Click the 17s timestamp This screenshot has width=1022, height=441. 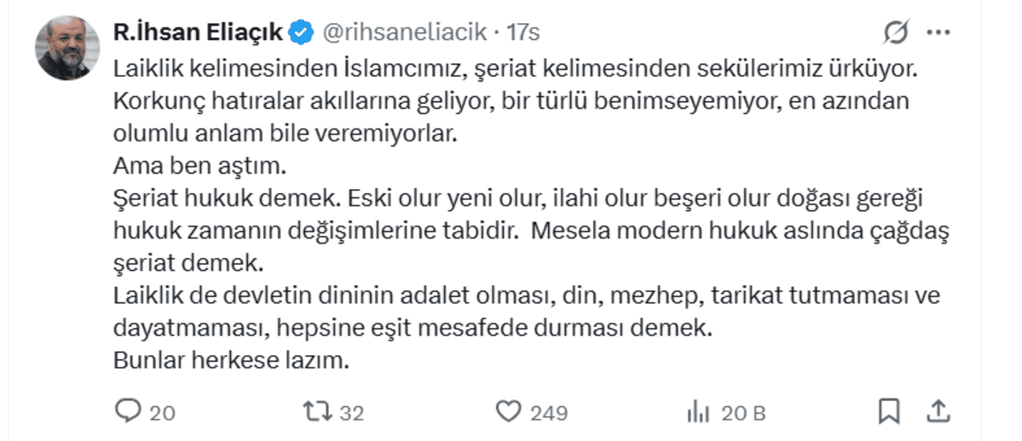click(x=523, y=32)
